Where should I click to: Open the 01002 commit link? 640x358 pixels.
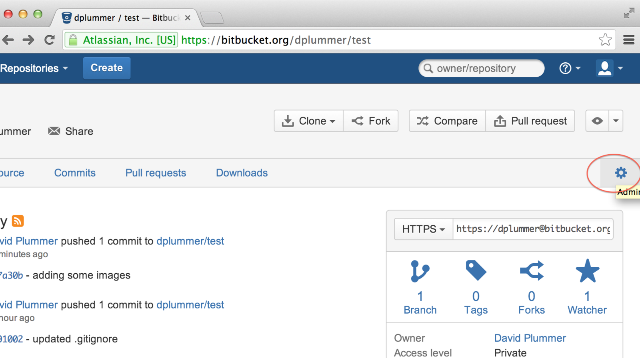click(11, 339)
